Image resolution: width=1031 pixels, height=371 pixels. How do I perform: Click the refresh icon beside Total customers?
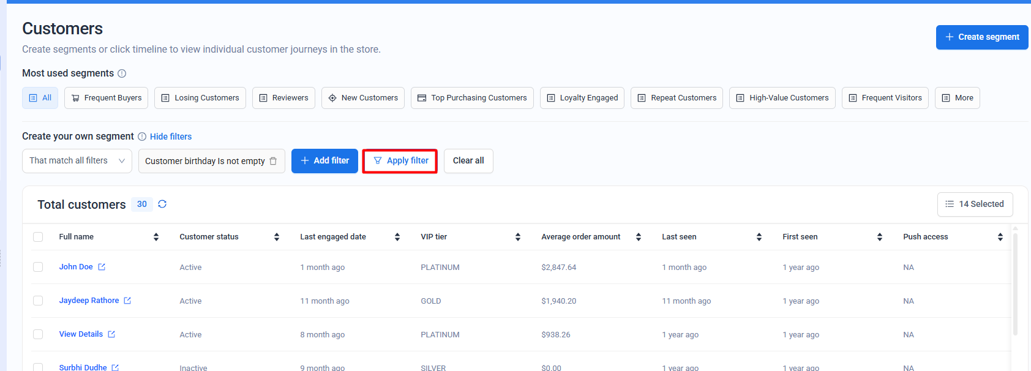pyautogui.click(x=162, y=204)
